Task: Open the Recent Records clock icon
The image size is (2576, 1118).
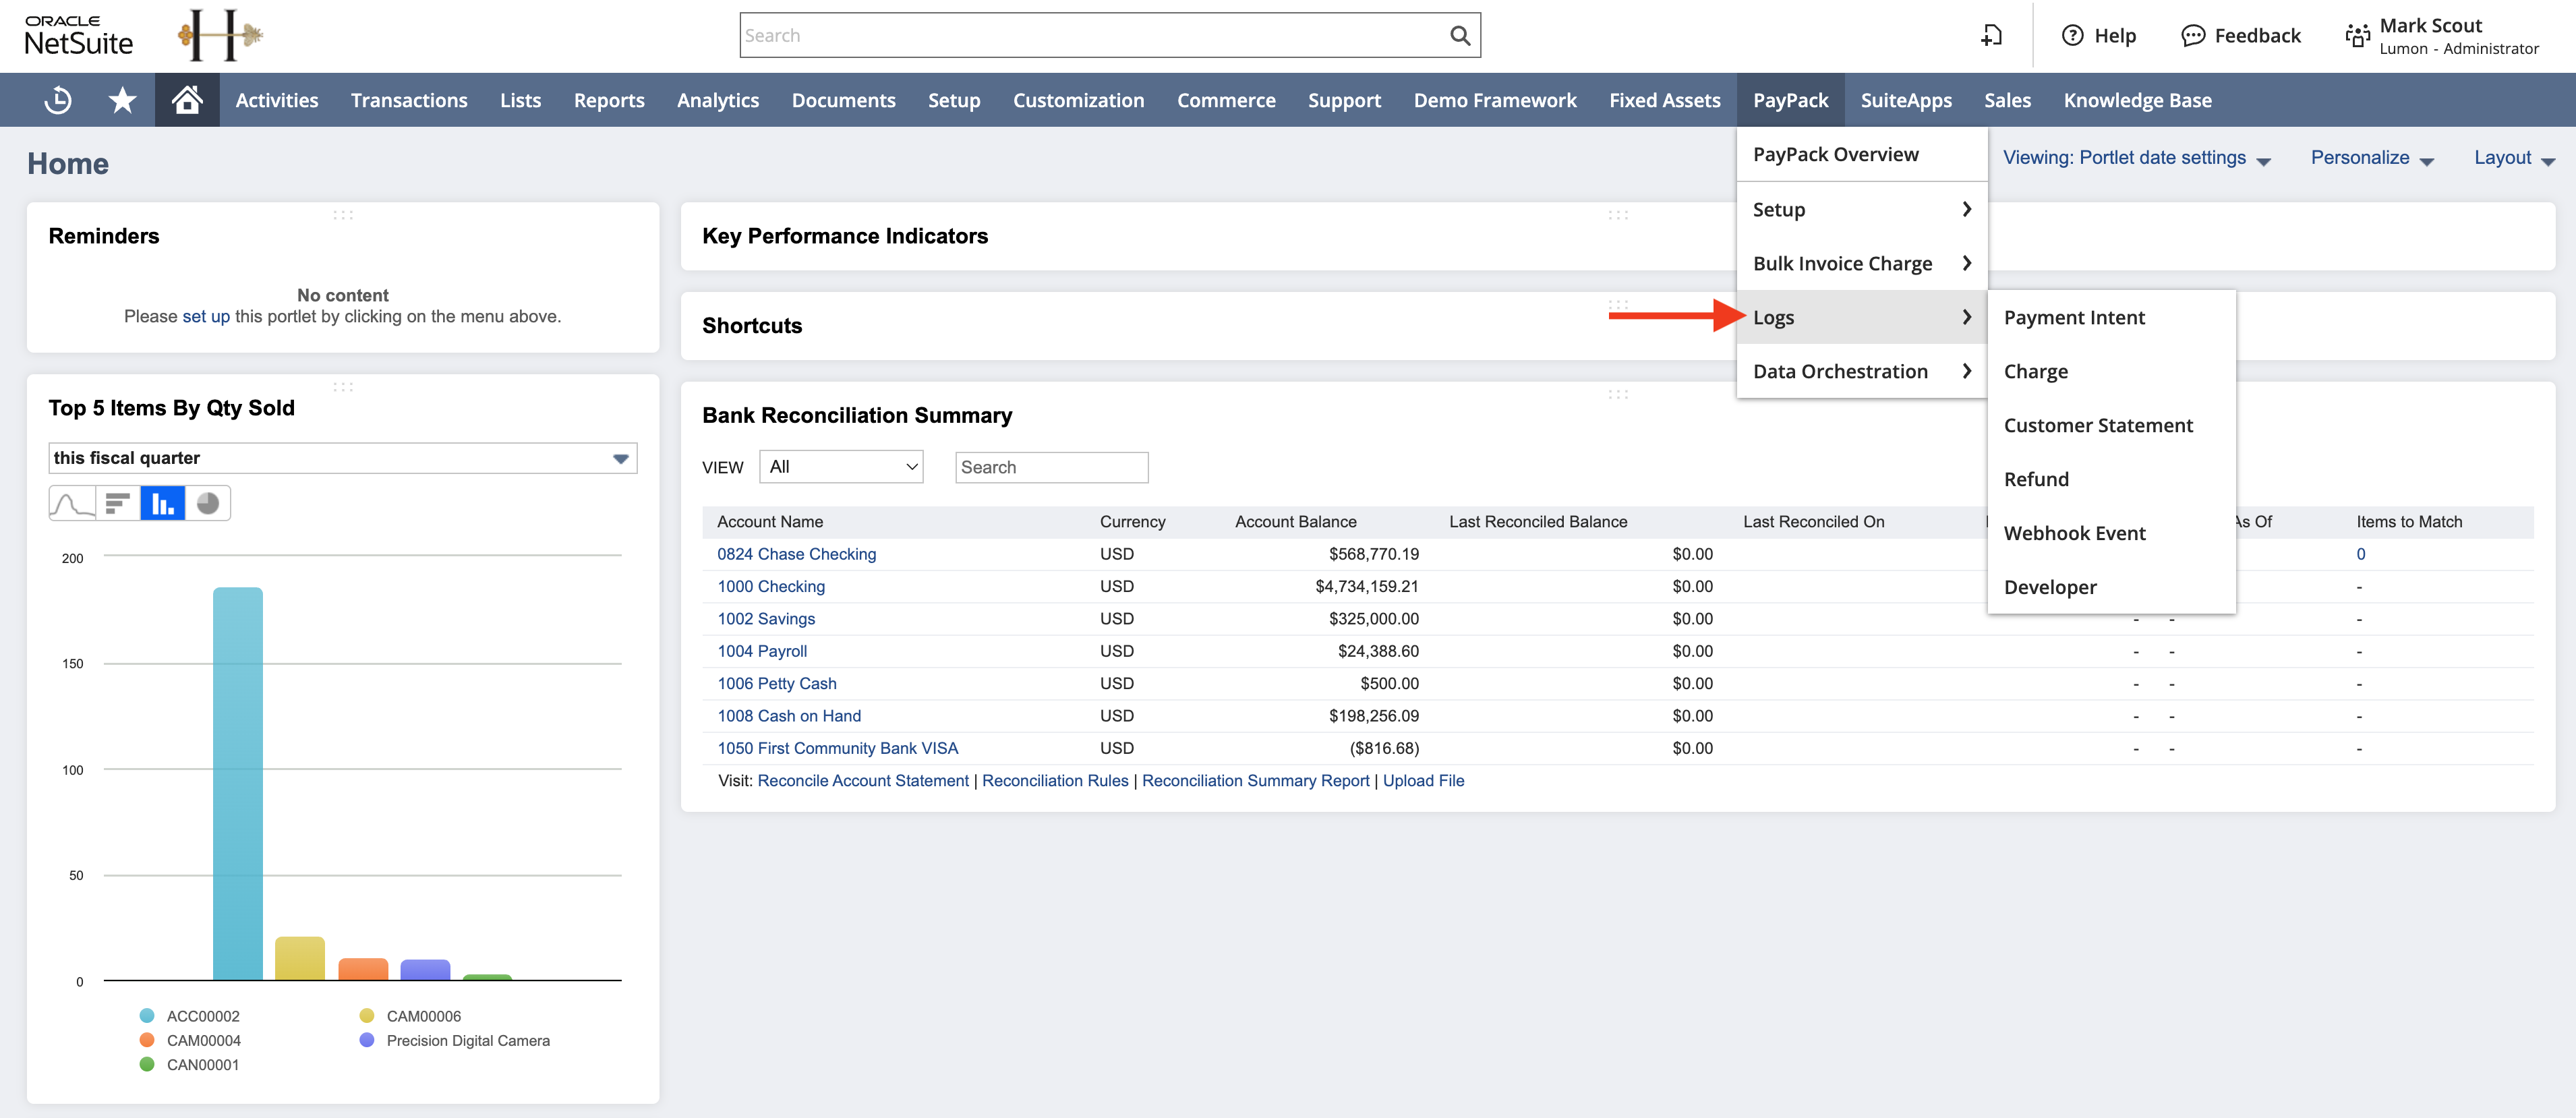Action: coord(58,100)
